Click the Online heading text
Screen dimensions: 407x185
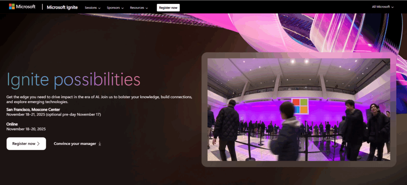[12, 124]
